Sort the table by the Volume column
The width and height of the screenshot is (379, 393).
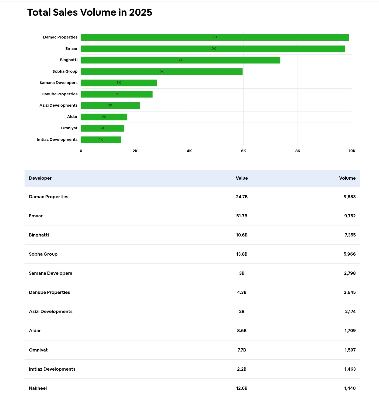point(347,178)
